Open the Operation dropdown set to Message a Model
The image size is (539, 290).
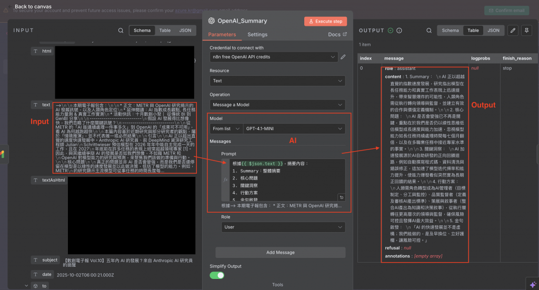(277, 105)
